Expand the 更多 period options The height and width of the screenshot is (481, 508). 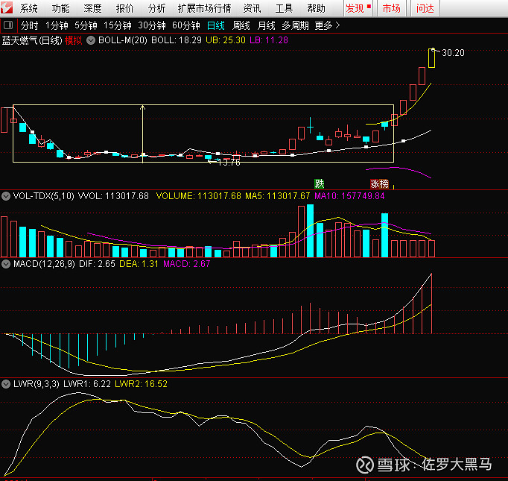pyautogui.click(x=327, y=25)
